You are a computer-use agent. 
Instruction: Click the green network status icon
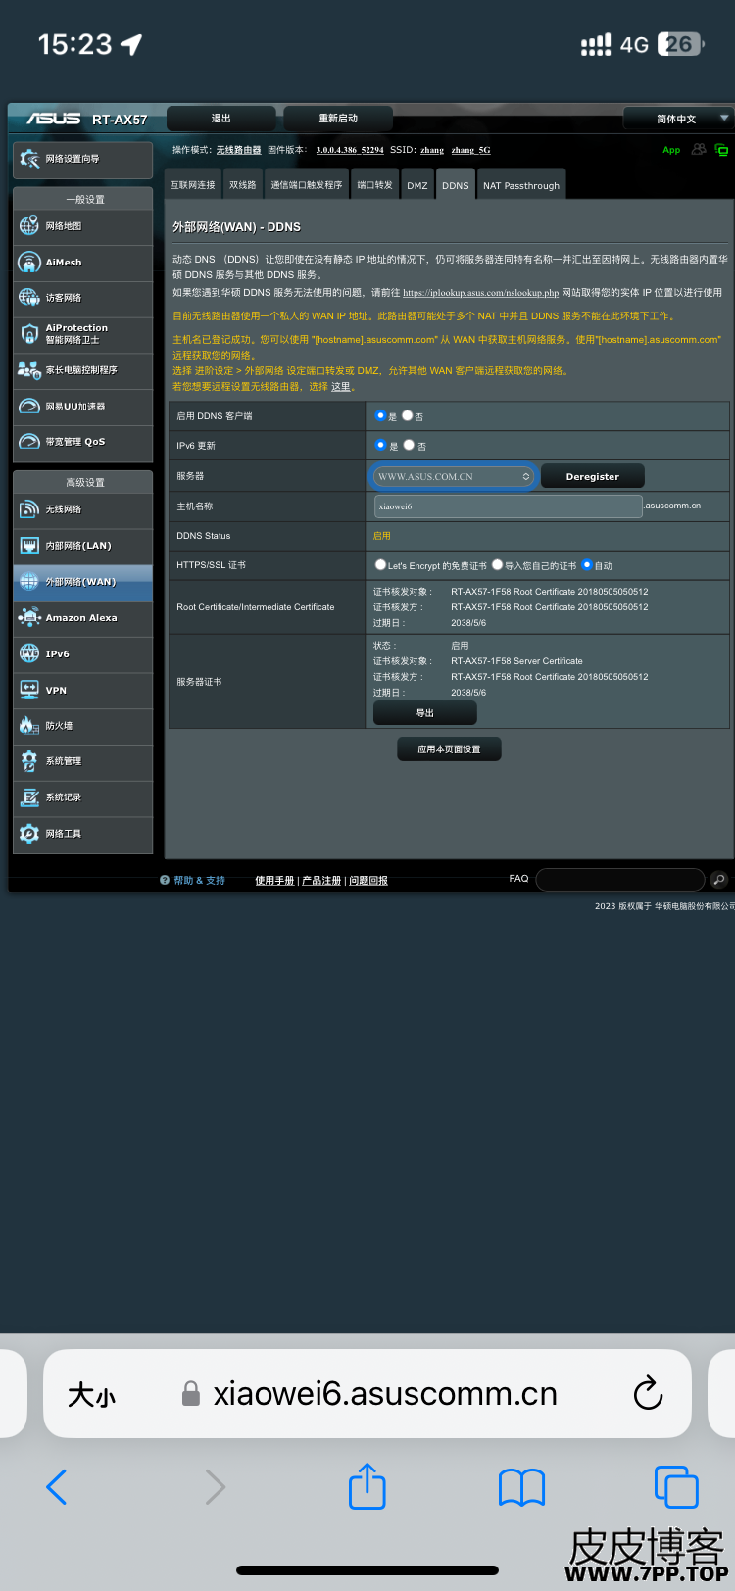pyautogui.click(x=722, y=150)
